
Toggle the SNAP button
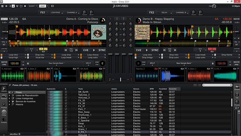pyautogui.click(x=43, y=6)
